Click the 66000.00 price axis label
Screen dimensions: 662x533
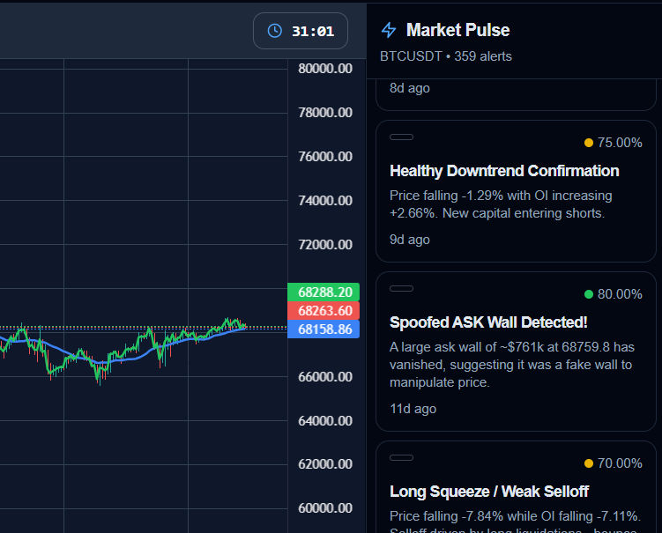pos(325,377)
